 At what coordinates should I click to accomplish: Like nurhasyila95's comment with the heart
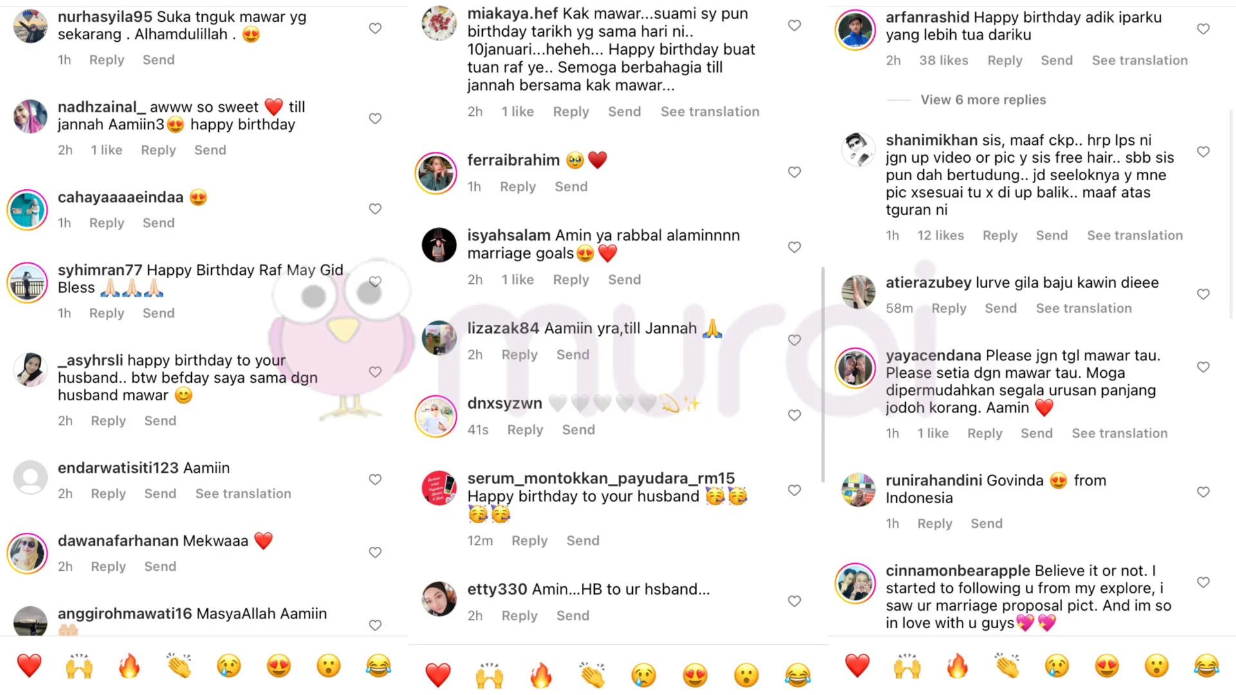375,28
